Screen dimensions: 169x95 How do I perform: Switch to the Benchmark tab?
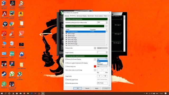click(91, 16)
